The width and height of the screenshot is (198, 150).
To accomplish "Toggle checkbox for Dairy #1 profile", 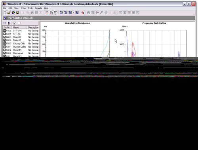I will 5,37.
